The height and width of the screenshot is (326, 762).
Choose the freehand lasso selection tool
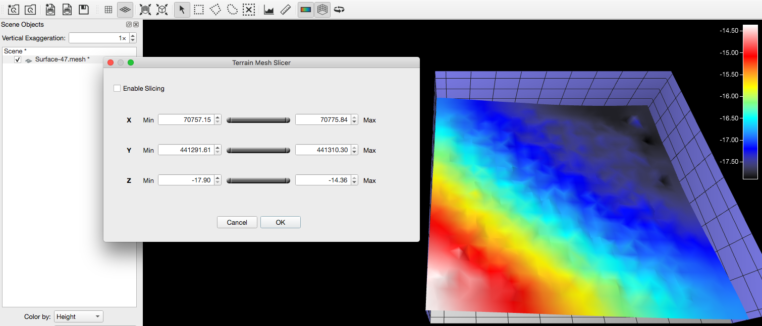232,10
